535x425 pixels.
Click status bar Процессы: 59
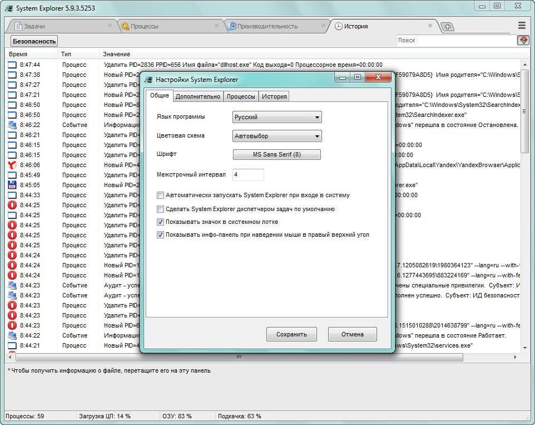tap(25, 416)
